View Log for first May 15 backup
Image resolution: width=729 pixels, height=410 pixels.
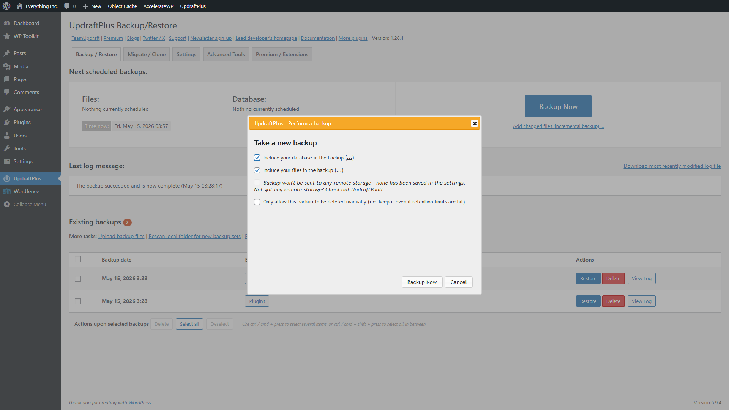click(x=642, y=278)
